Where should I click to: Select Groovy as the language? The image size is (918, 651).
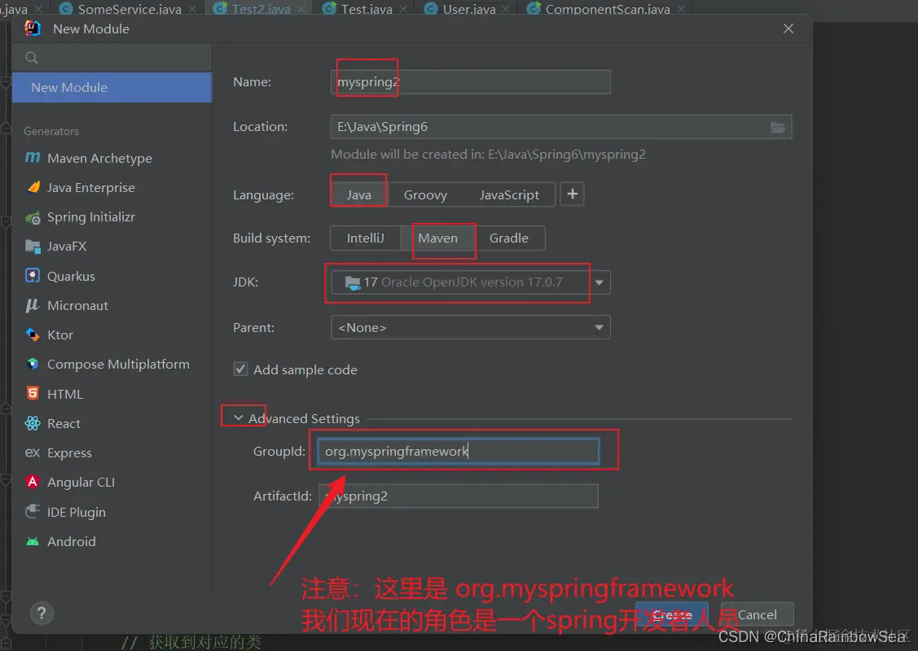tap(425, 194)
